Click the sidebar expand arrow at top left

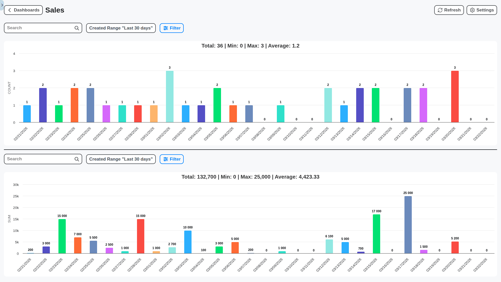pyautogui.click(x=2, y=5)
